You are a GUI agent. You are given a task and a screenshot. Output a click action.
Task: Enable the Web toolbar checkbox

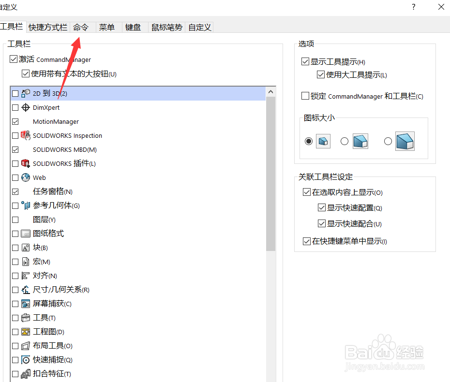pyautogui.click(x=15, y=177)
